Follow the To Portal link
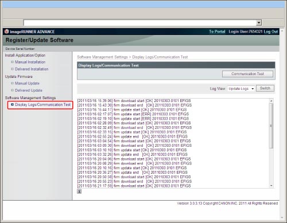Screen dimensions: 287x223 (x=217, y=32)
